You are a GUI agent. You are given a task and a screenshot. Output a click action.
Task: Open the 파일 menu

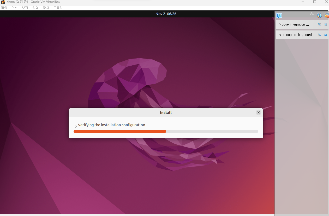coord(4,8)
